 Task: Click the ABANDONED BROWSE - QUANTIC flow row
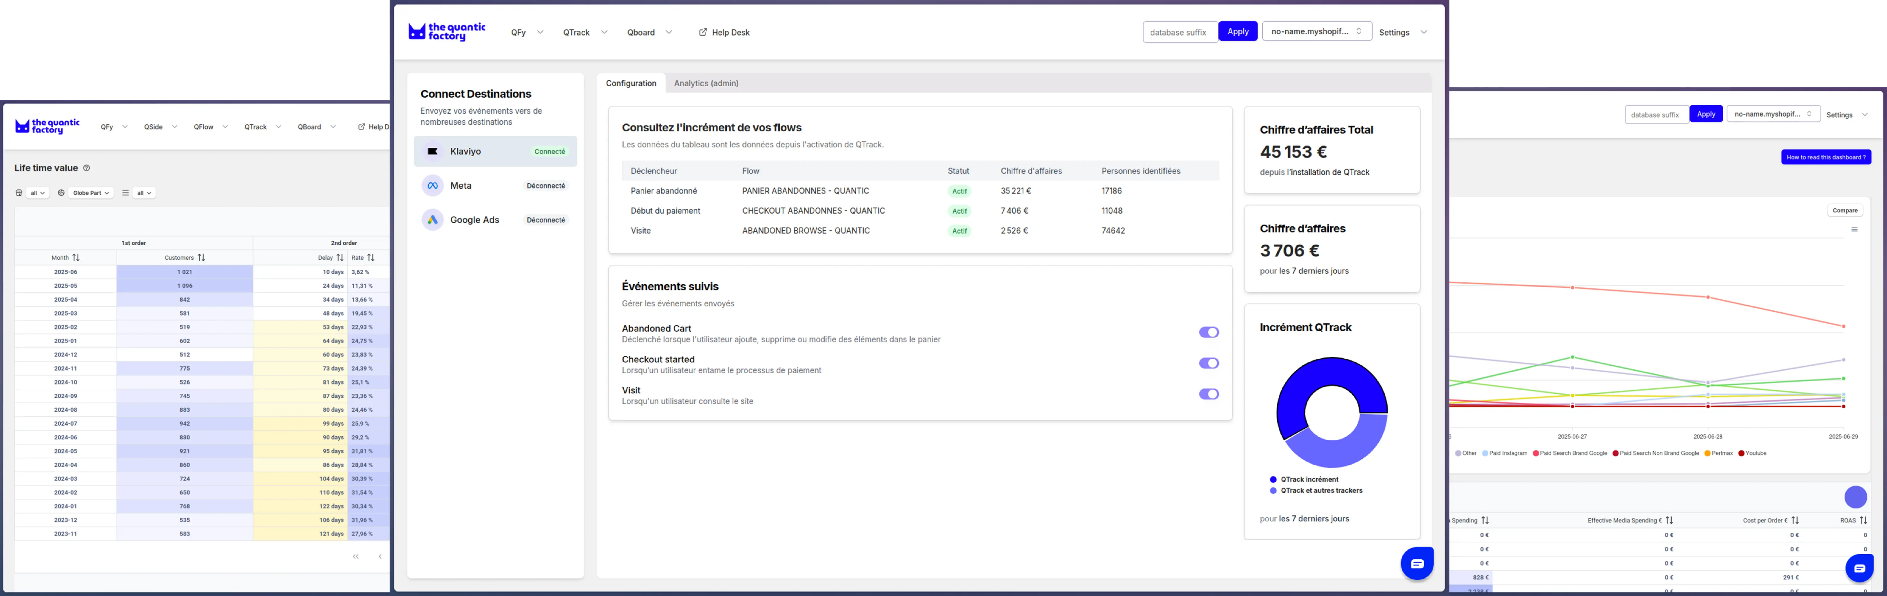920,231
